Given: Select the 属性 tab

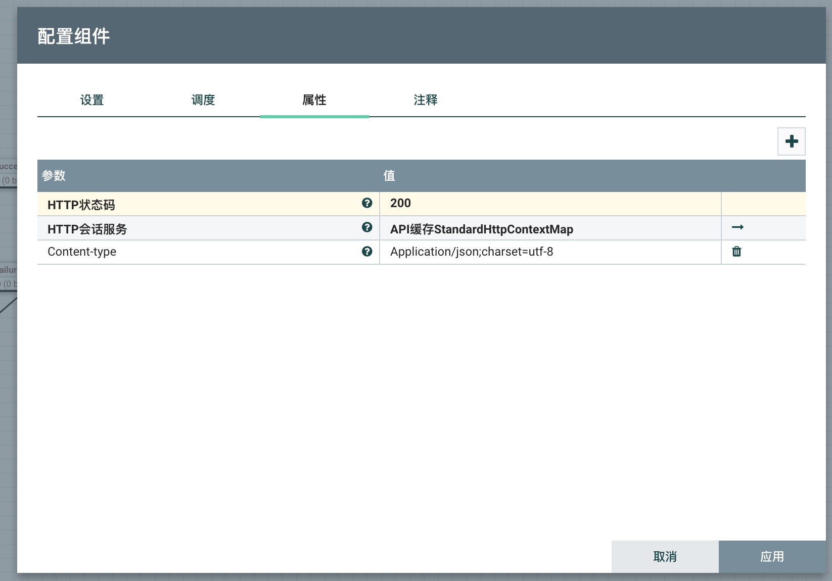Looking at the screenshot, I should [x=314, y=100].
